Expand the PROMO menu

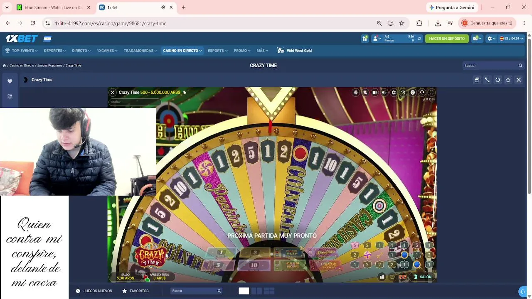[x=242, y=51]
